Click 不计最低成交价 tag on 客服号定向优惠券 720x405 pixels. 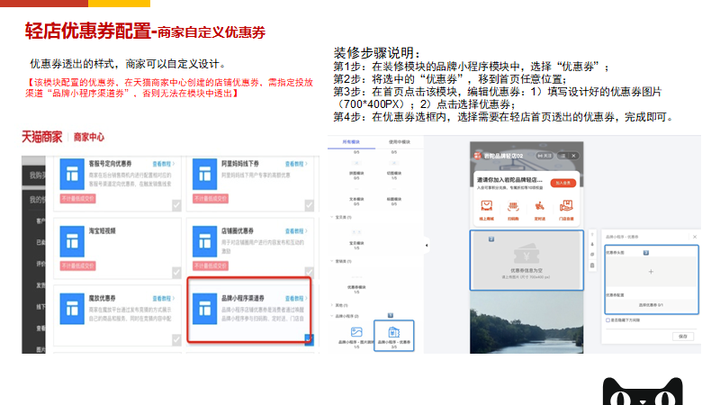[78, 199]
